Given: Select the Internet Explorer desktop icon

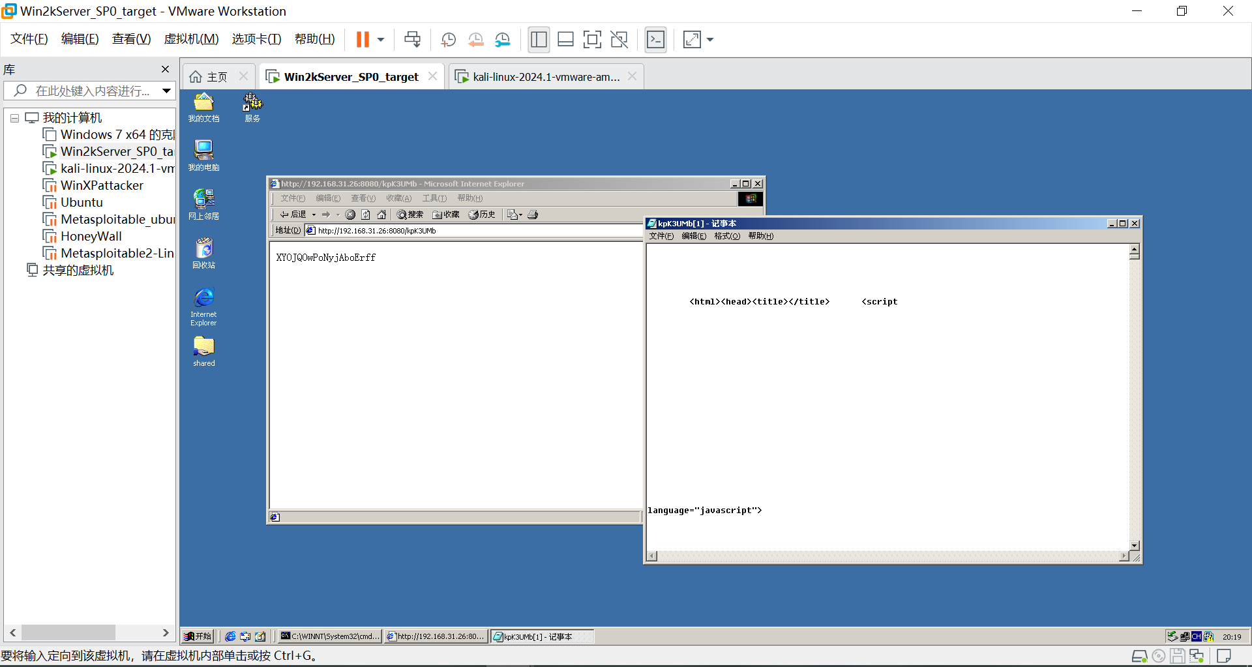Looking at the screenshot, I should tap(203, 307).
